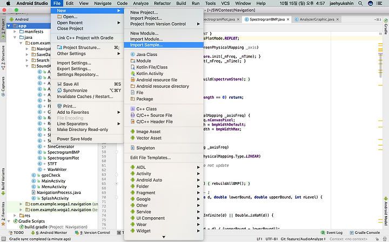Open the Apple menu logo
Image resolution: width=389 pixels, height=242 pixels.
pyautogui.click(x=8, y=3)
